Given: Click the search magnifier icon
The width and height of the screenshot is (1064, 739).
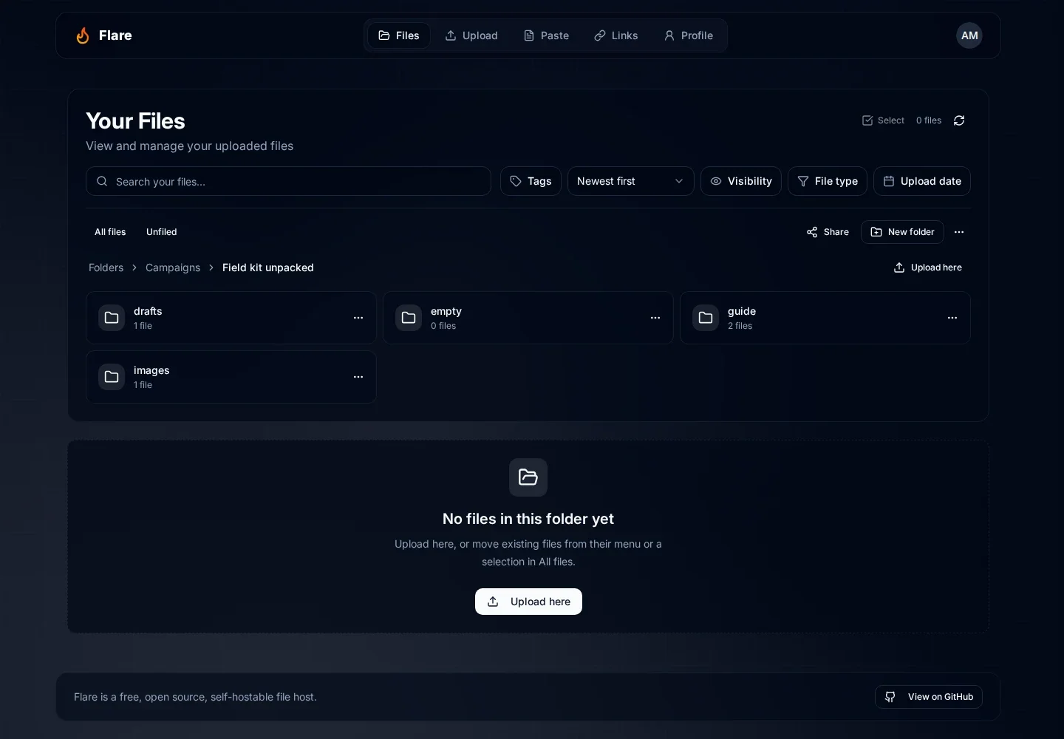Looking at the screenshot, I should tap(102, 181).
